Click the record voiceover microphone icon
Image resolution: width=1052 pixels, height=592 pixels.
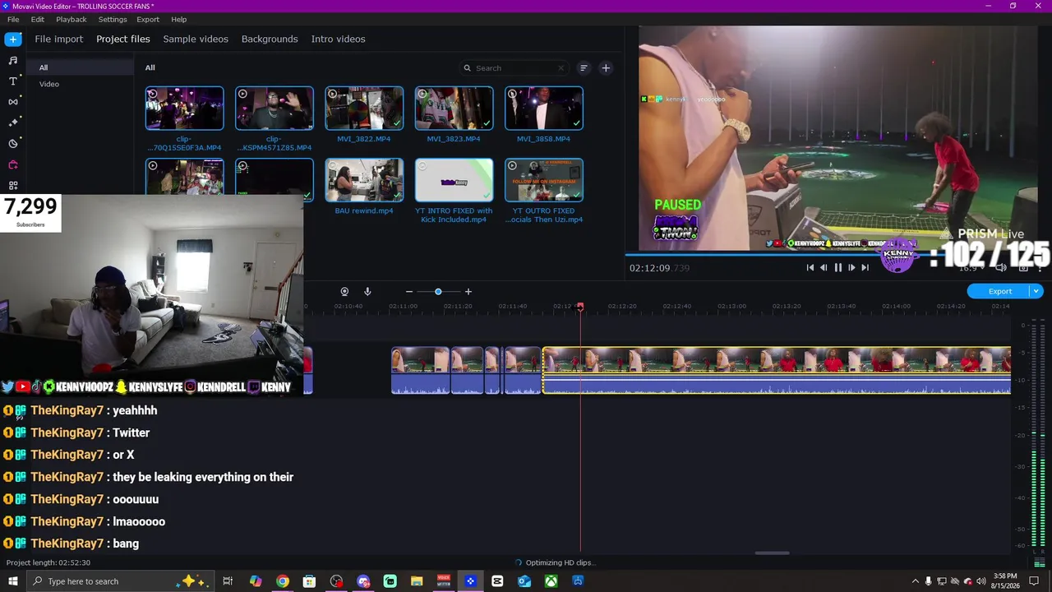click(x=367, y=292)
